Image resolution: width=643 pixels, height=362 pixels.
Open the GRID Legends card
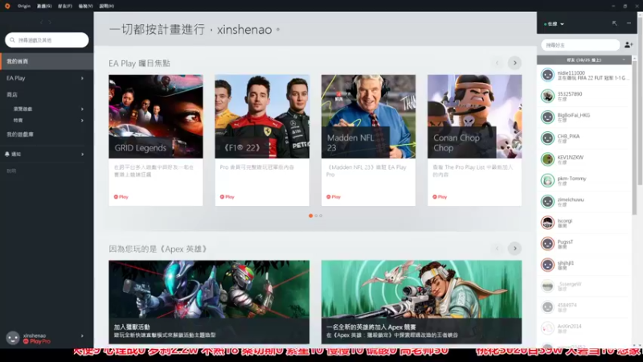coord(156,140)
